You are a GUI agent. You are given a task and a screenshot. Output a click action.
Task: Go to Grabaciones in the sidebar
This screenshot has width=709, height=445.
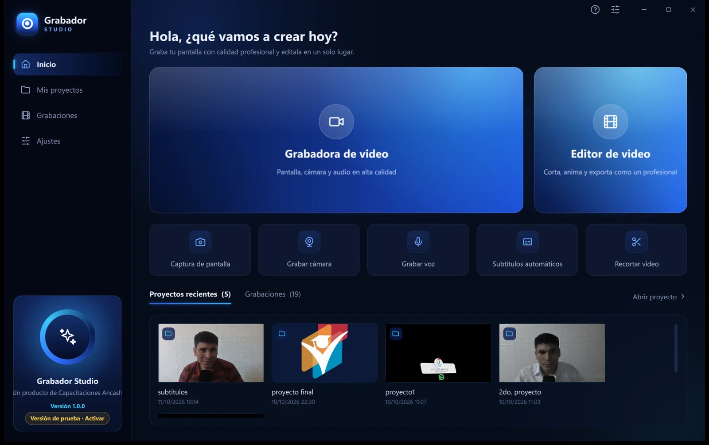67,116
